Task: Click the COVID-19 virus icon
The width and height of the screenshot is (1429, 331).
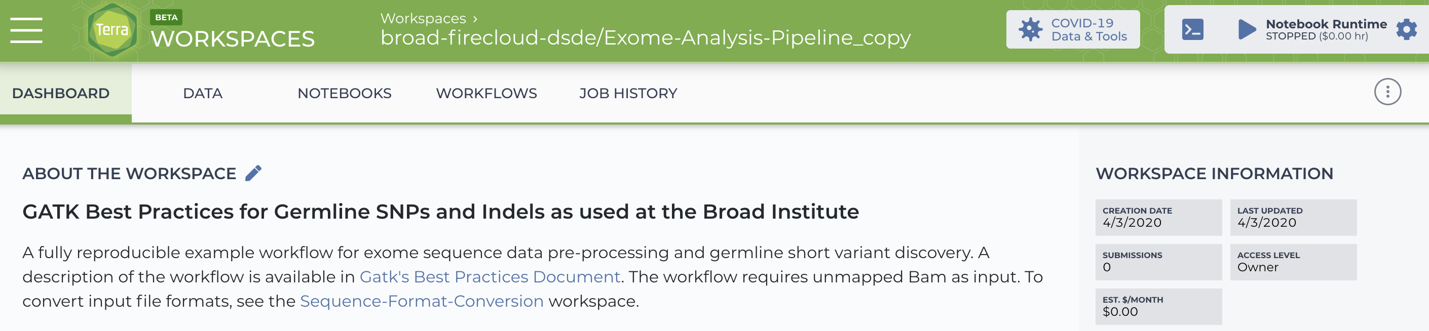Action: coord(1030,29)
